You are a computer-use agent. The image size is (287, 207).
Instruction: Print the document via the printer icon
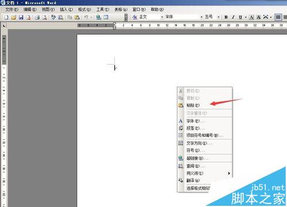tap(37, 17)
